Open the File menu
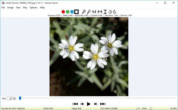This screenshot has height=110, width=178. [x=3, y=7]
